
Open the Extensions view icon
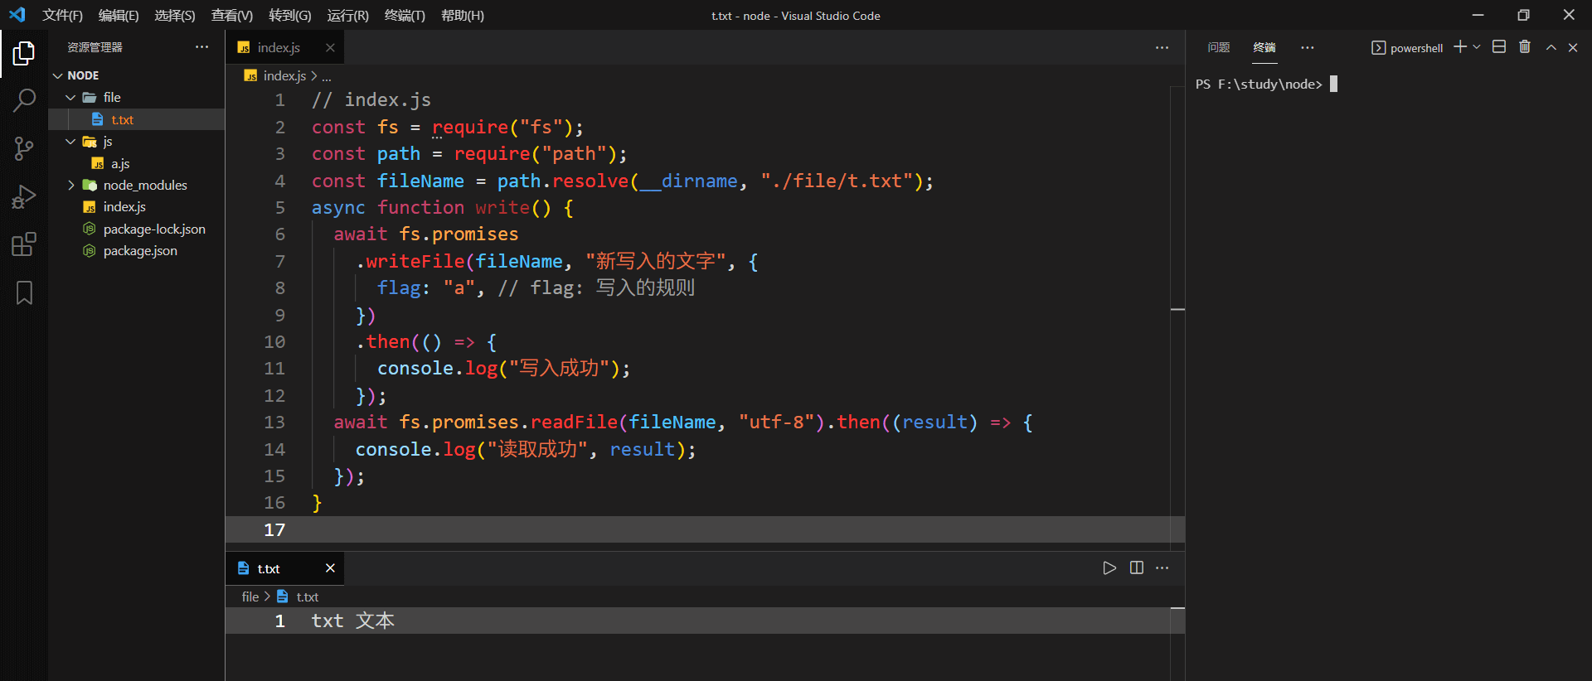(24, 244)
